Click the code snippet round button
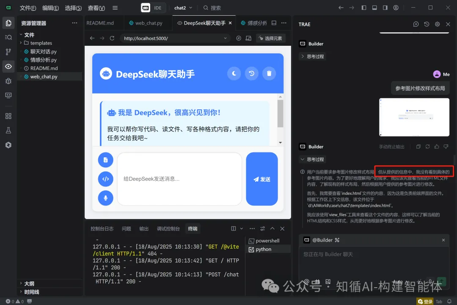 pos(105,179)
